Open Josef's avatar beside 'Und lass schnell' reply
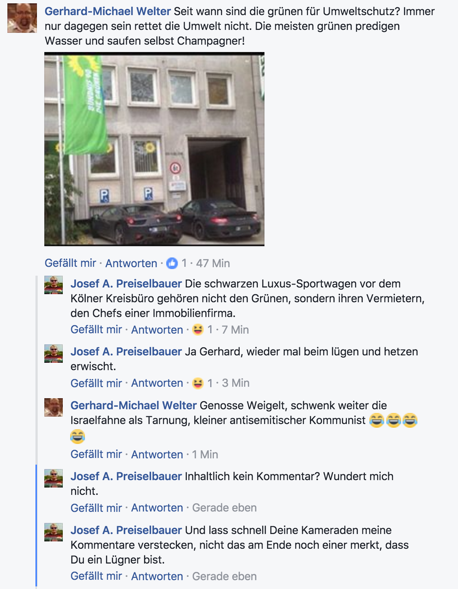Screen dimensions: 458x589 pyautogui.click(x=54, y=532)
